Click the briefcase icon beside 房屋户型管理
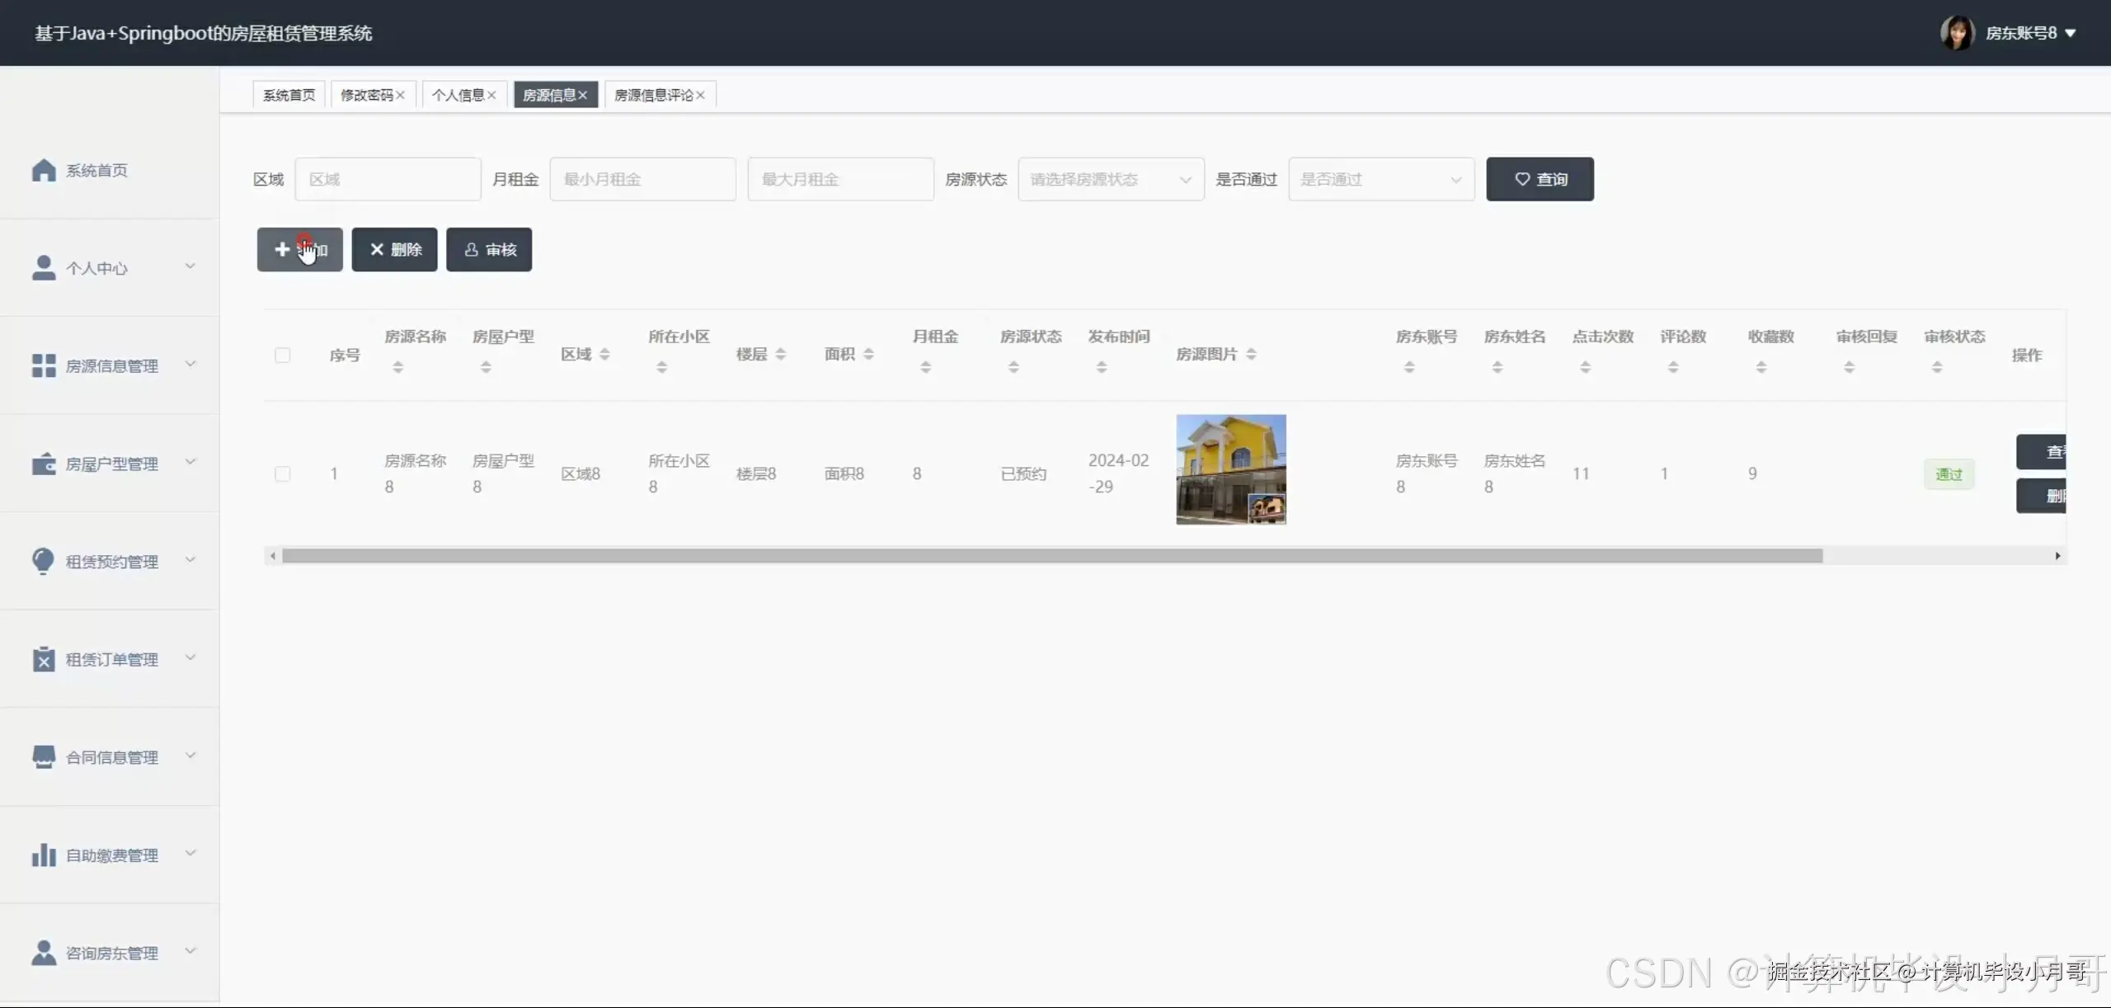 click(44, 464)
